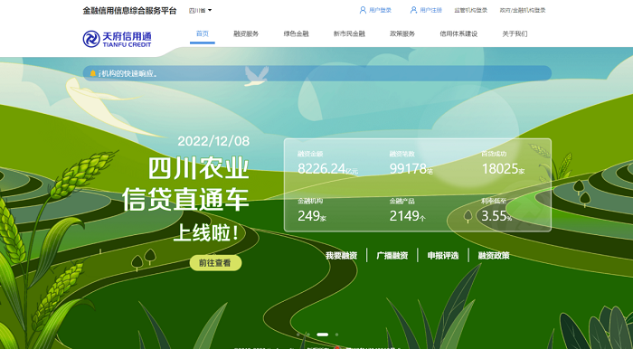633x349 pixels.
Task: Click the 融资金额 label
Action: [x=310, y=154]
